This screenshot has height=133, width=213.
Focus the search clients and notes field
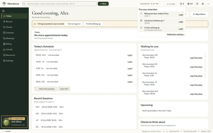[59, 4]
